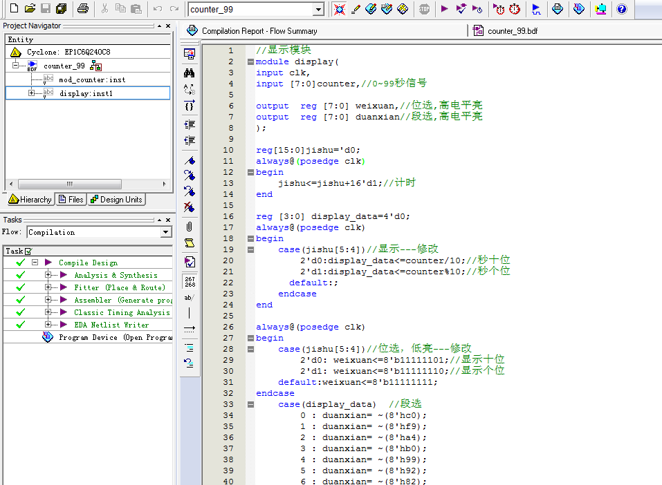The width and height of the screenshot is (662, 485).
Task: Switch to the counter_99.bdf document tab
Action: pyautogui.click(x=512, y=31)
